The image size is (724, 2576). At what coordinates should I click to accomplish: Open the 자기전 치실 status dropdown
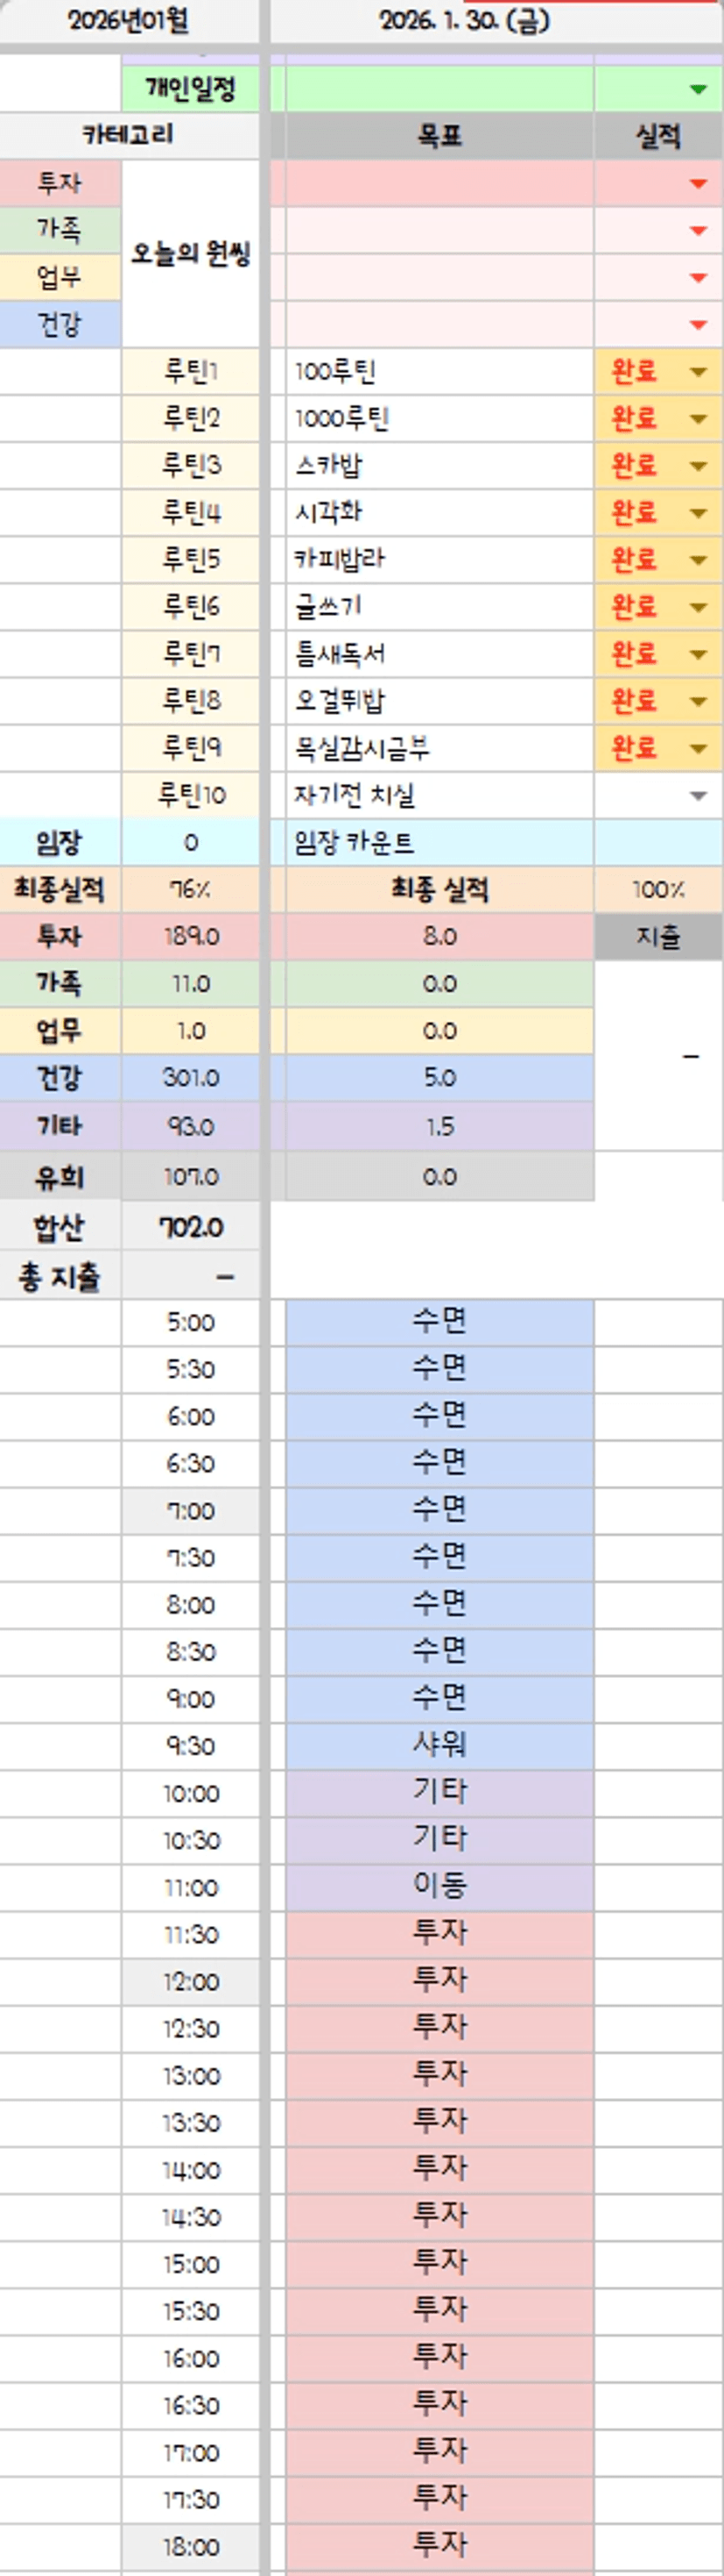pos(698,796)
